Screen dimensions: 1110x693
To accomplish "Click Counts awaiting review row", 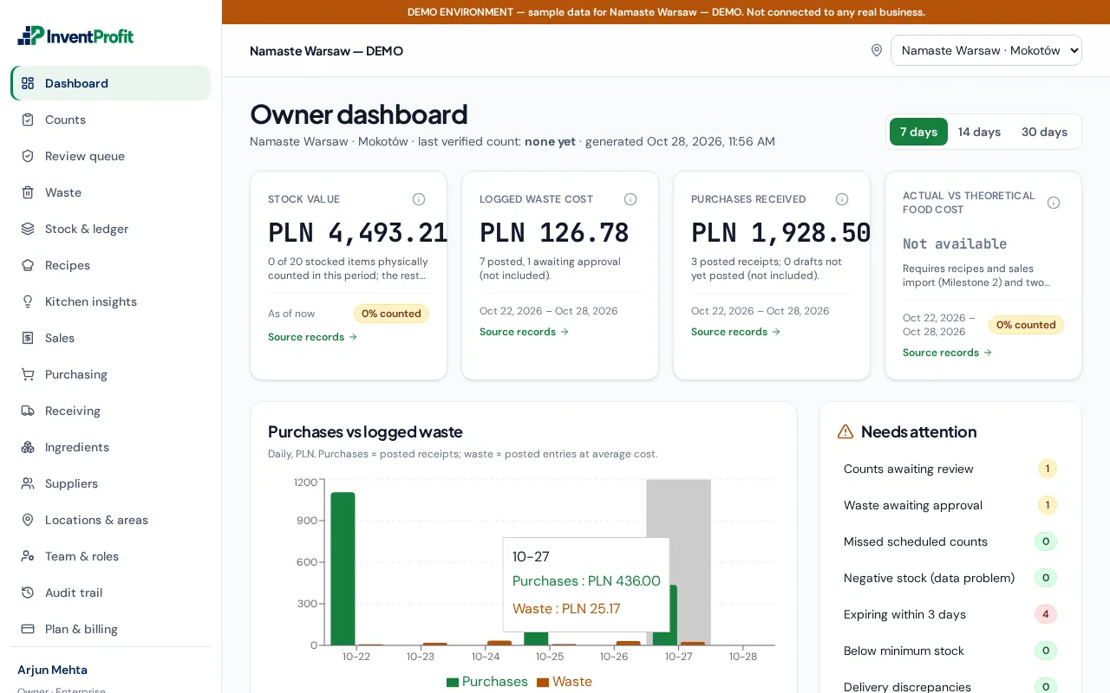I will pyautogui.click(x=950, y=469).
